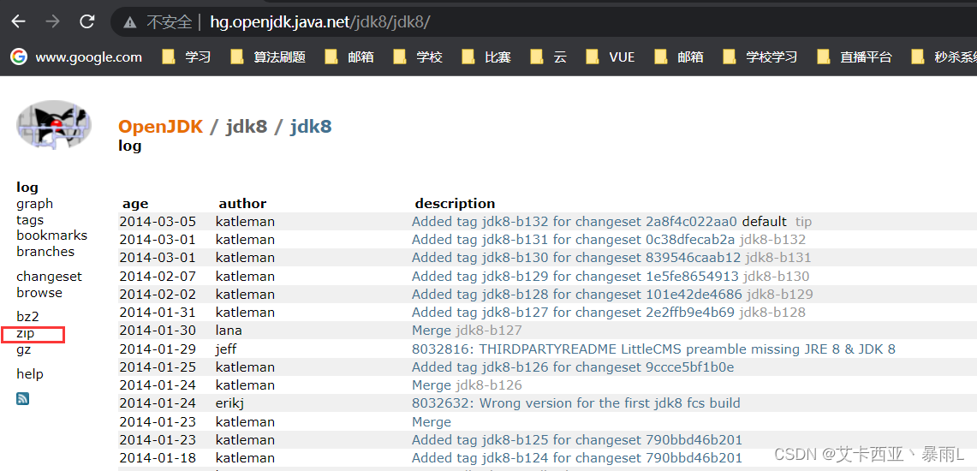Open browse in the sidebar
The image size is (977, 471).
[39, 293]
